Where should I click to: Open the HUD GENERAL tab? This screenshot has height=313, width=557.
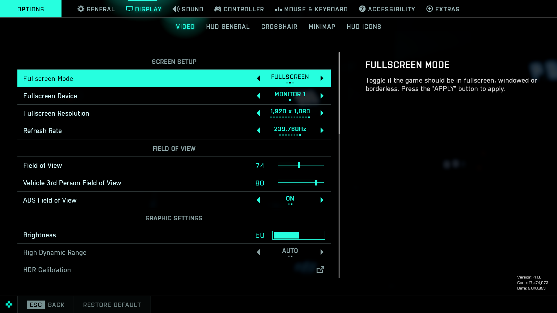pyautogui.click(x=228, y=26)
